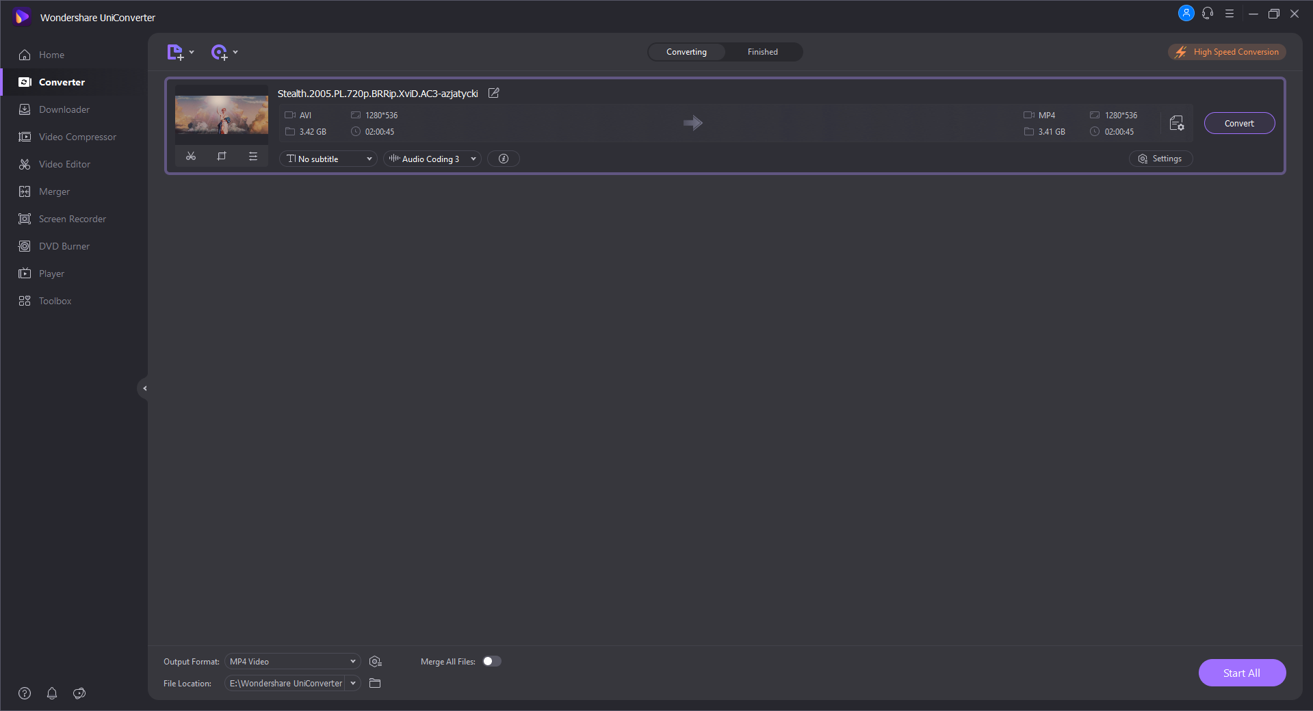Image resolution: width=1313 pixels, height=711 pixels.
Task: Open the Output Format MP4 Video dropdown
Action: click(292, 661)
